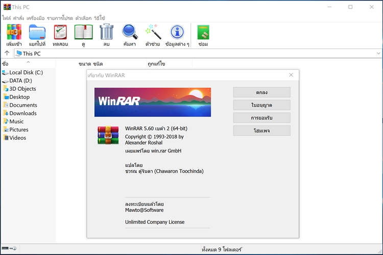Click the Test (ทดสอบ) clipboard icon
Image resolution: width=383 pixels, height=255 pixels.
pos(60,32)
